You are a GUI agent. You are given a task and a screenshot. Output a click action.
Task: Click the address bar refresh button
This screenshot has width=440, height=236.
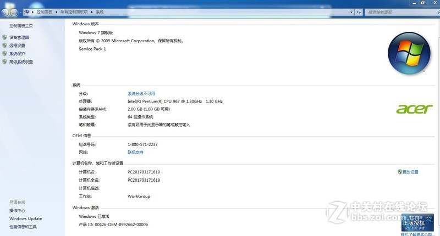pyautogui.click(x=359, y=12)
